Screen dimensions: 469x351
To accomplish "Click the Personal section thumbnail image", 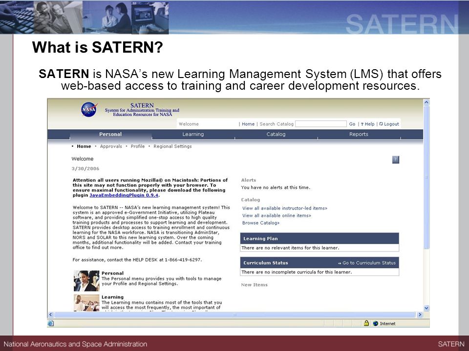I will (x=86, y=281).
